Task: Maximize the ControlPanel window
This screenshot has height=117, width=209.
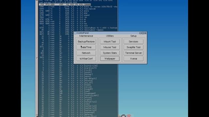Action: (x=143, y=33)
